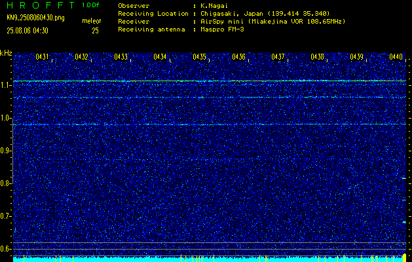412x262 pixels.
Task: Click the 0.9 frequency axis label
Action: tap(6, 151)
